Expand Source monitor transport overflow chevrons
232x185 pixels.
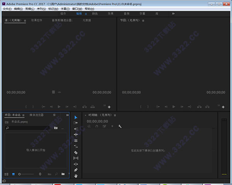click(104, 105)
